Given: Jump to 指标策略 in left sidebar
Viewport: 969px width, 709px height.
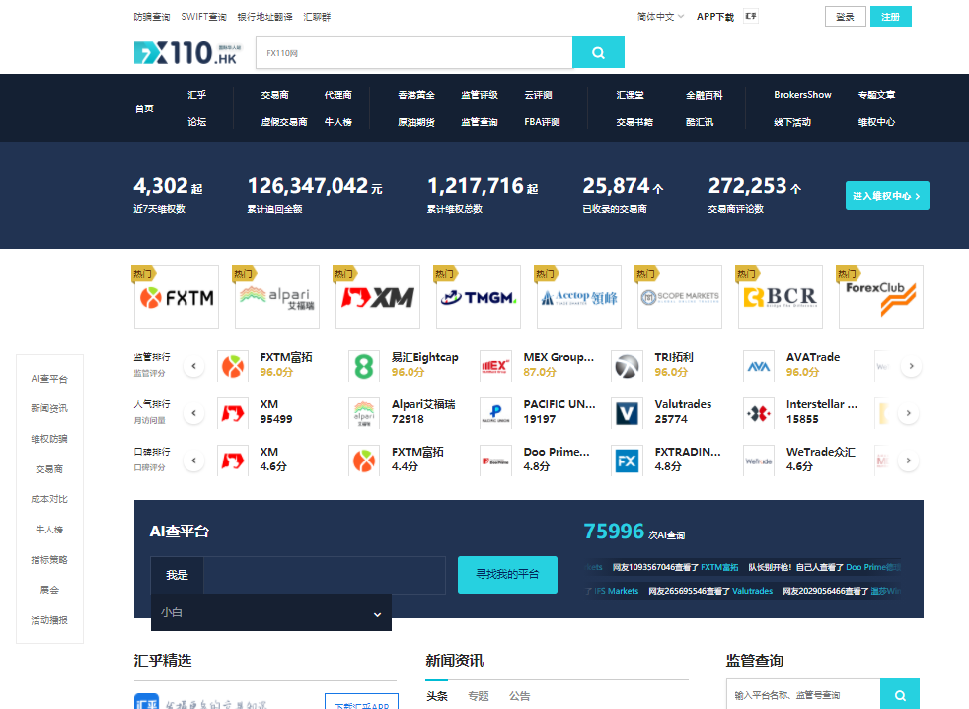Looking at the screenshot, I should [49, 559].
